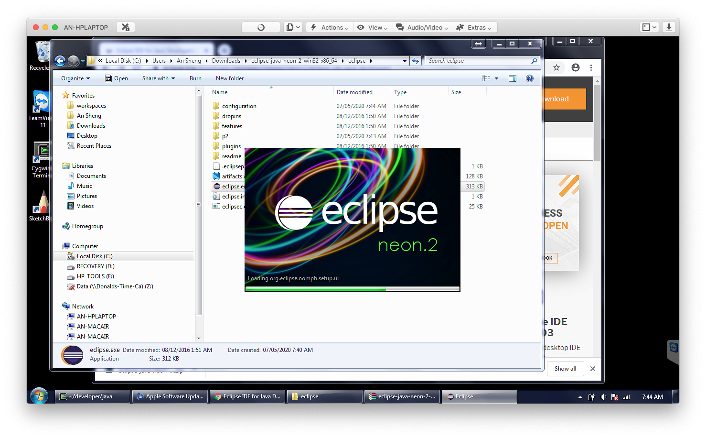Image resolution: width=706 pixels, height=439 pixels.
Task: Click the refresh icon in the TeamViewer toolbar
Action: point(261,27)
